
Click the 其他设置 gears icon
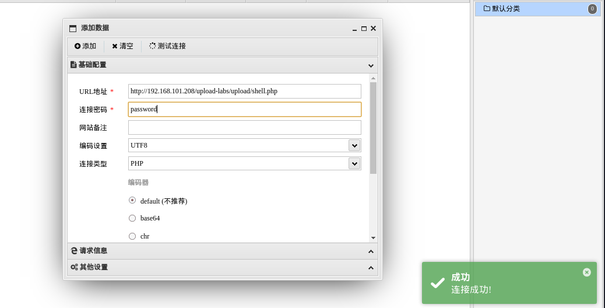[74, 267]
